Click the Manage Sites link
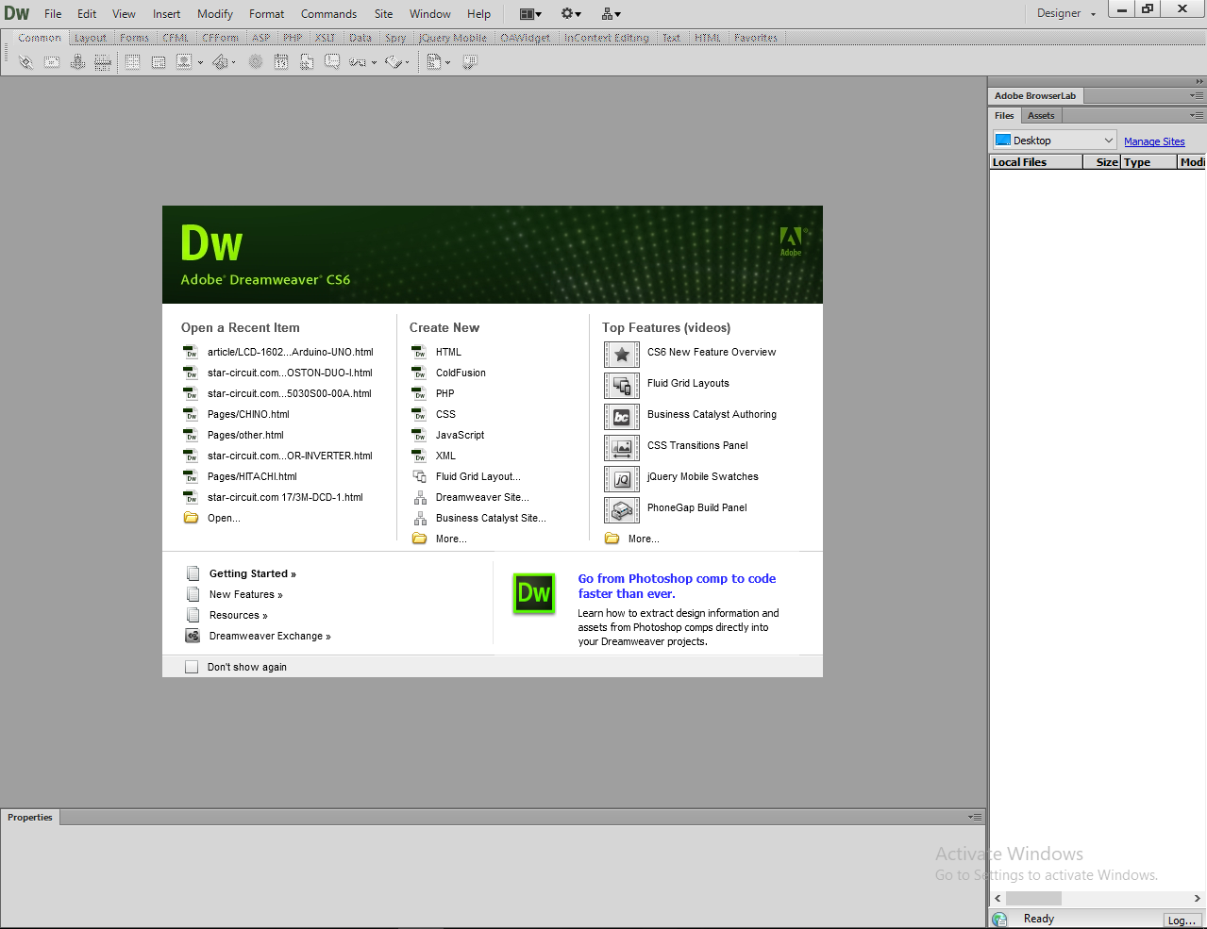The height and width of the screenshot is (929, 1207). (x=1154, y=141)
